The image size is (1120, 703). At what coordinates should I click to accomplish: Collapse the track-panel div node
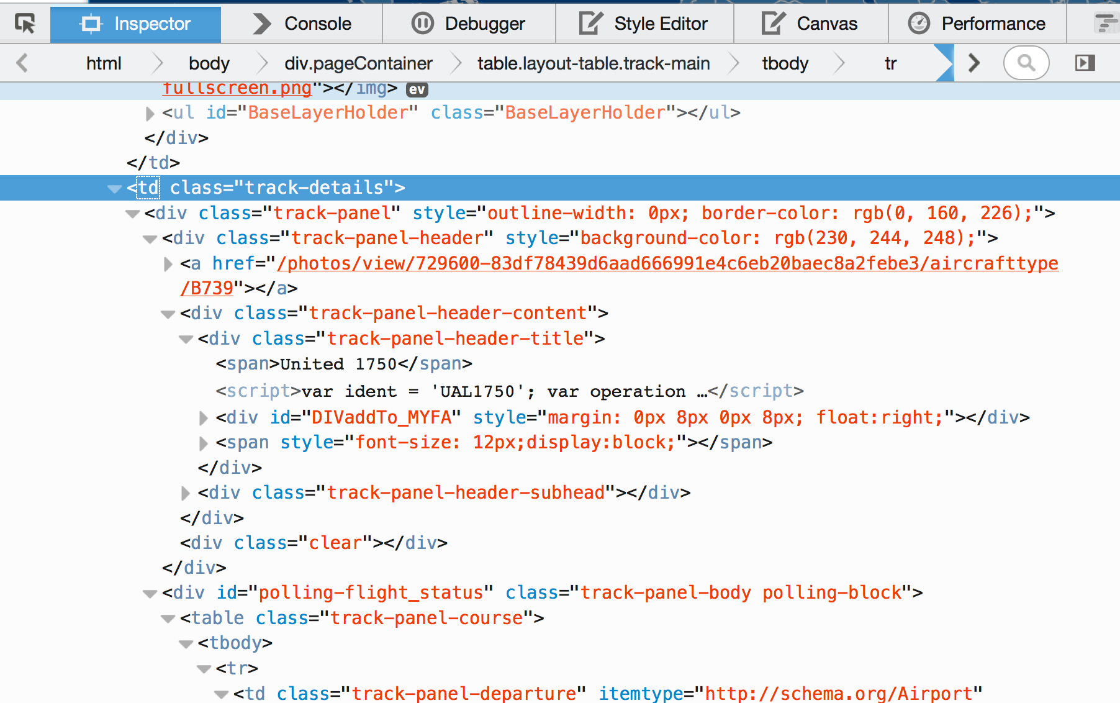coord(132,214)
